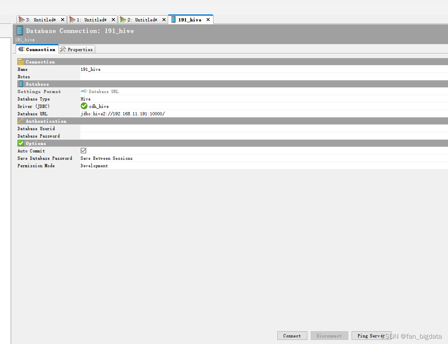Click the run icon on the '1: Untitled*' tab
This screenshot has height=344, width=448.
pos(72,19)
